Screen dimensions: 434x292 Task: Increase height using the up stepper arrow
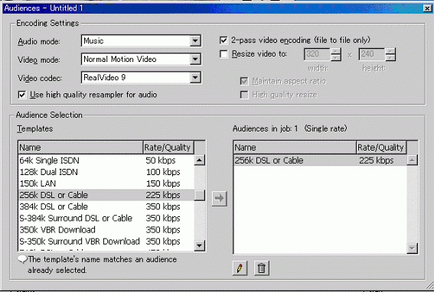[390, 51]
